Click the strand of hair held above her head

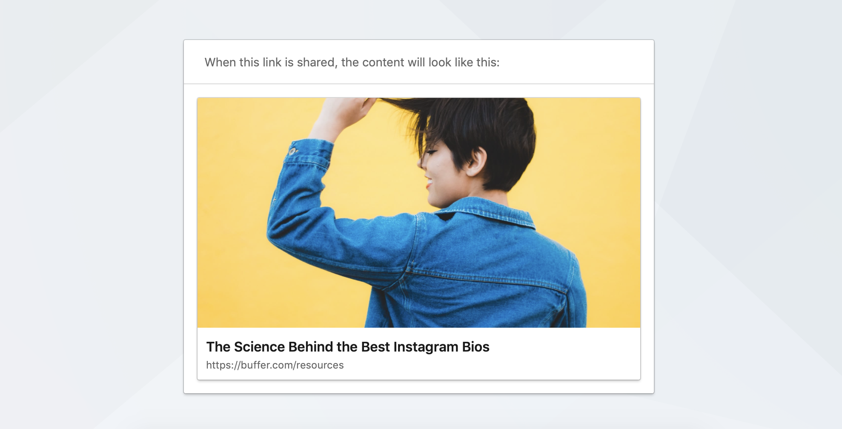click(396, 102)
